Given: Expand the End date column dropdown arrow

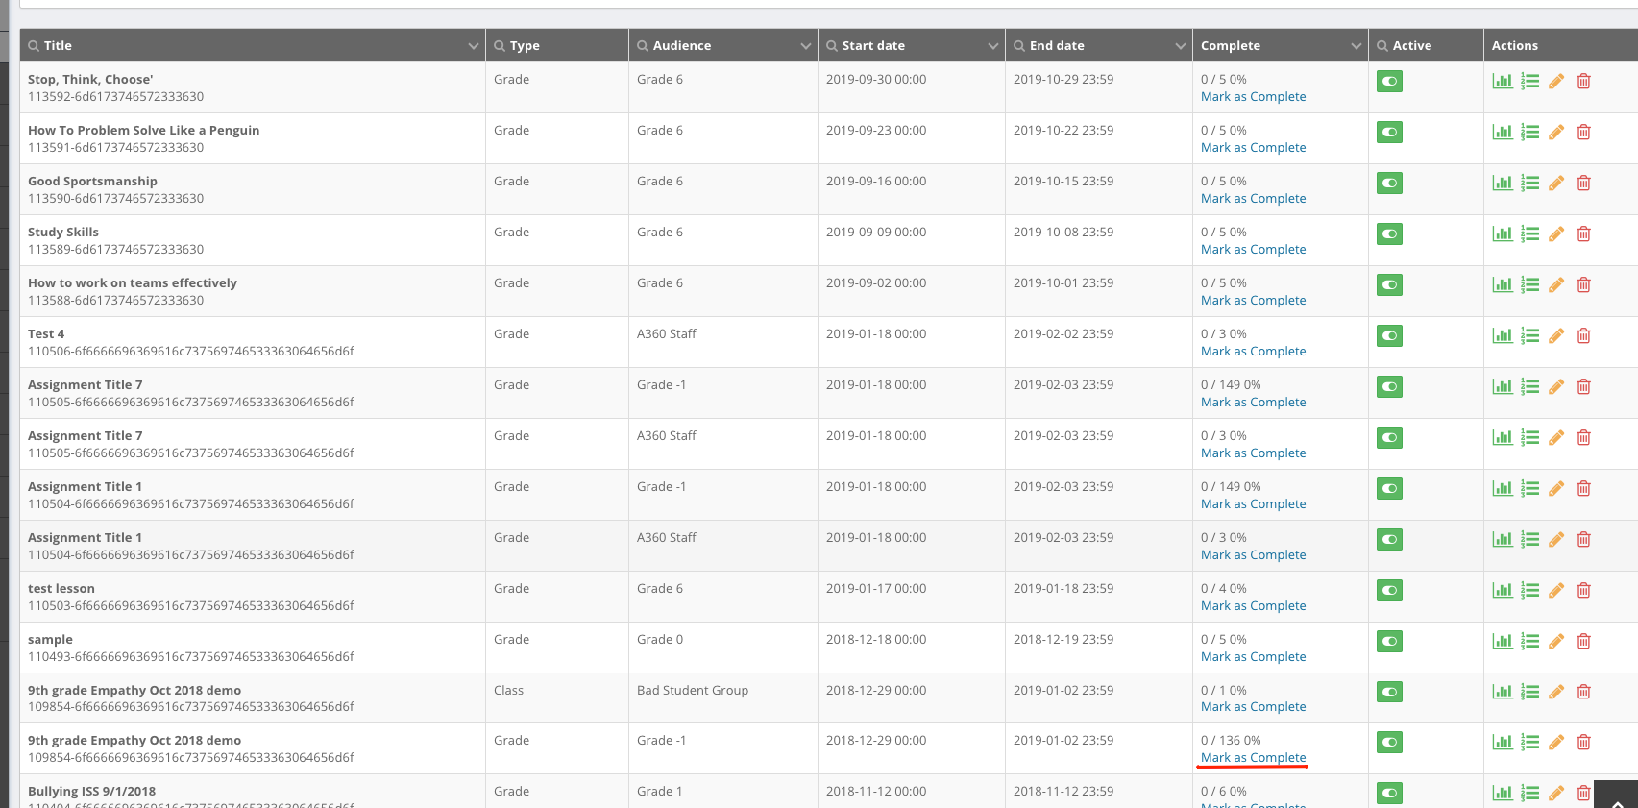Looking at the screenshot, I should click(x=1181, y=46).
